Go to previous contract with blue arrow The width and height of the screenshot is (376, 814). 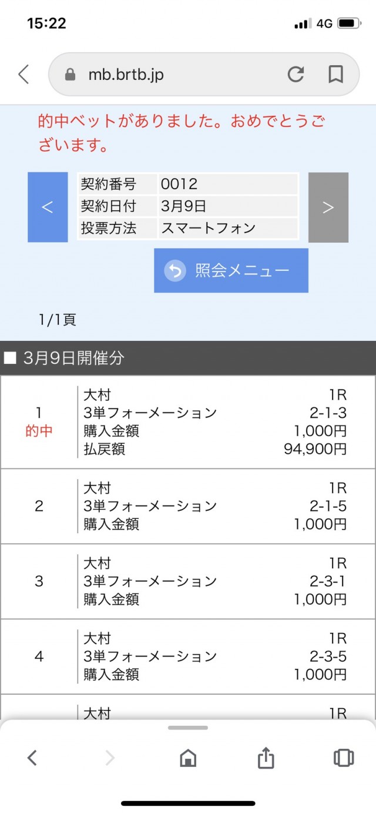pos(48,207)
